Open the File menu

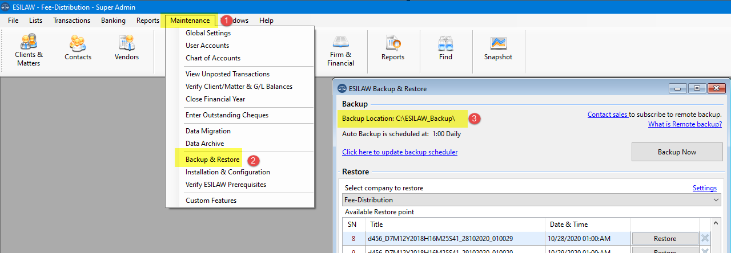click(13, 21)
